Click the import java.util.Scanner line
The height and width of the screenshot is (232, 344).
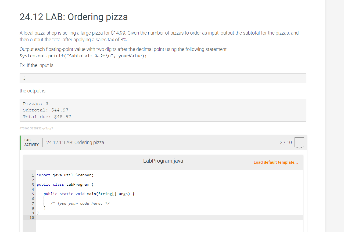[65, 175]
